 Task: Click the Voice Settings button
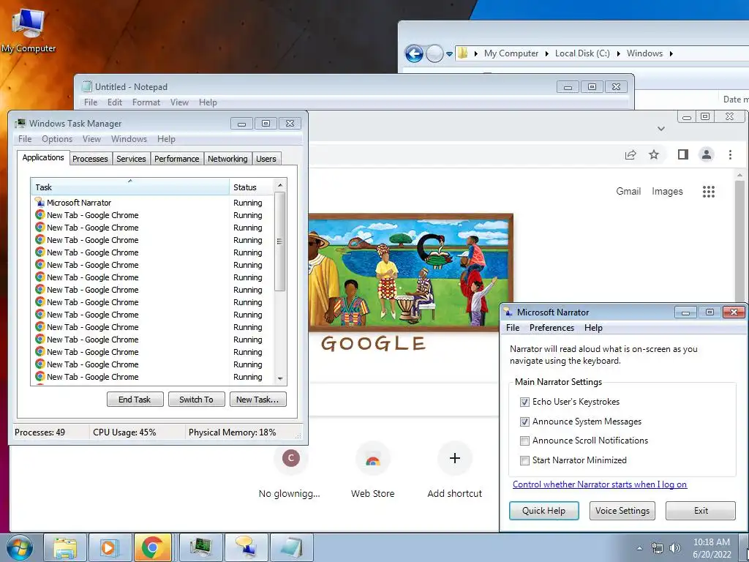click(x=622, y=510)
